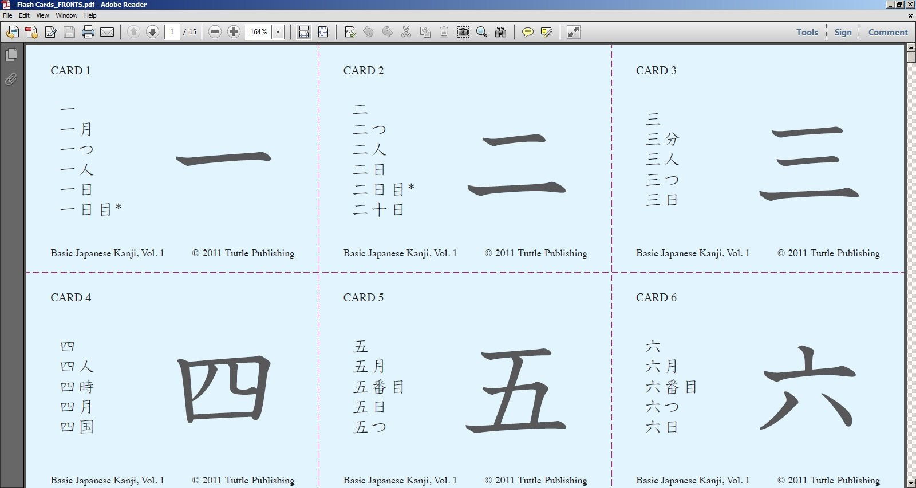Close the document with the menu bar X
The image size is (916, 488).
910,16
